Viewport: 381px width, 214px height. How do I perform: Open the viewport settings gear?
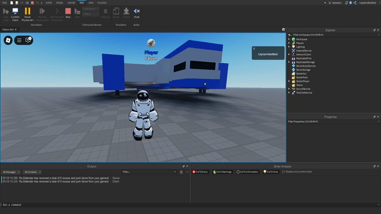tap(284, 29)
